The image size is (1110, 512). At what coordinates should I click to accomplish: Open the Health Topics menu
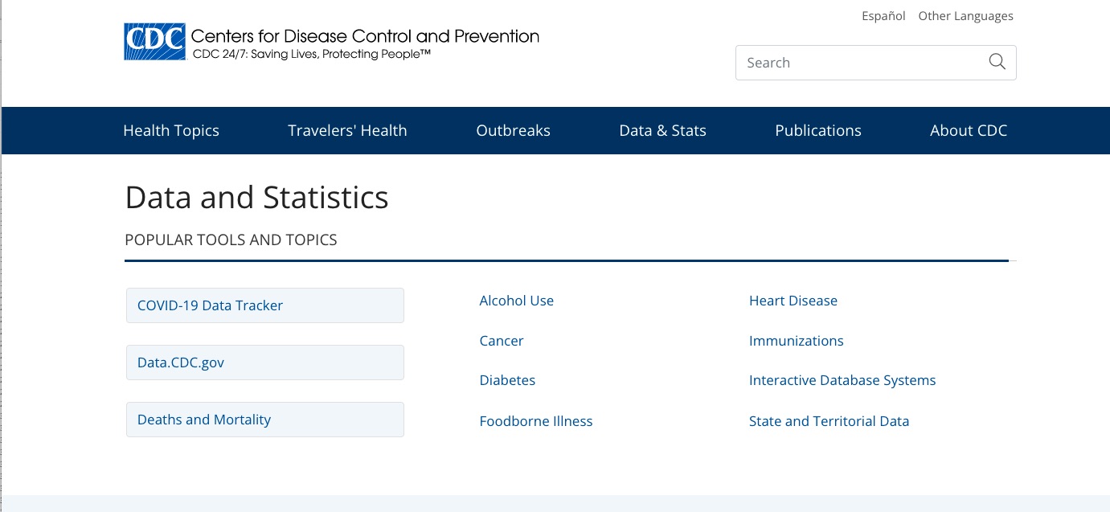(171, 130)
